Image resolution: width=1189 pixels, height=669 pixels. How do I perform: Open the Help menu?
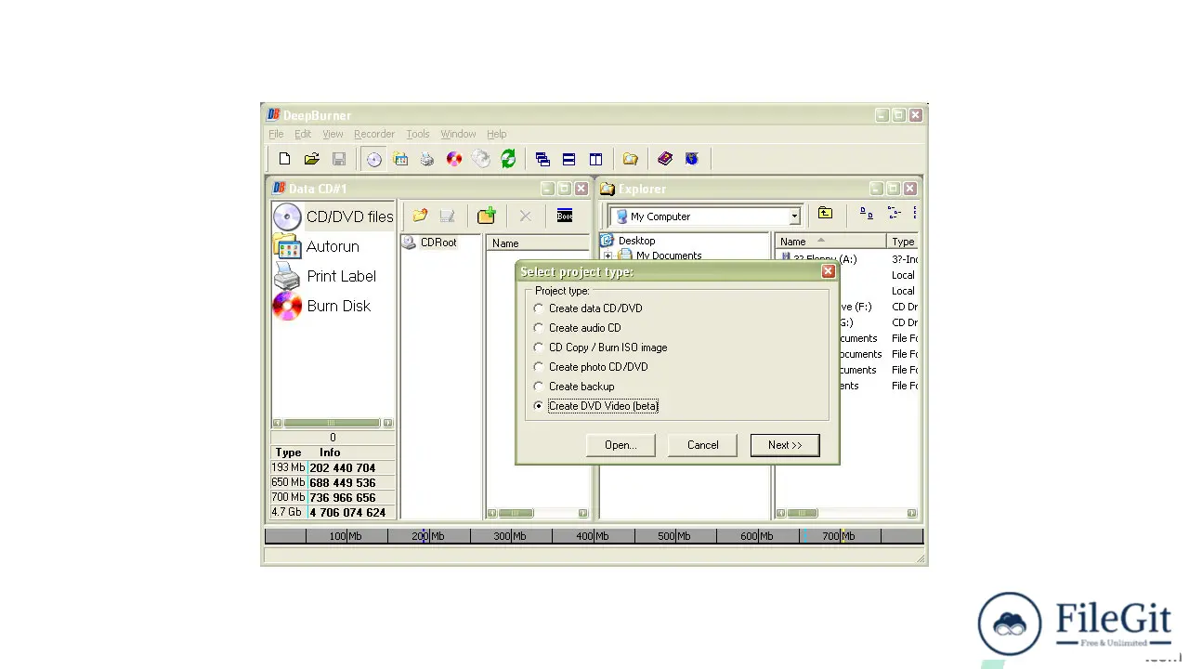click(497, 134)
